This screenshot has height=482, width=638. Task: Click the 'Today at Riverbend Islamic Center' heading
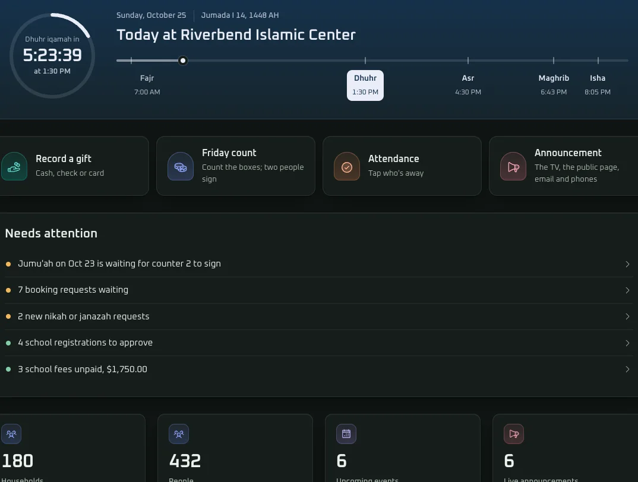(x=236, y=34)
